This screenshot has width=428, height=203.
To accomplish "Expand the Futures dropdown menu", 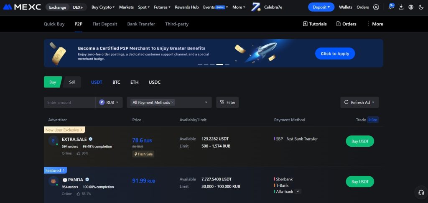I will pos(162,8).
